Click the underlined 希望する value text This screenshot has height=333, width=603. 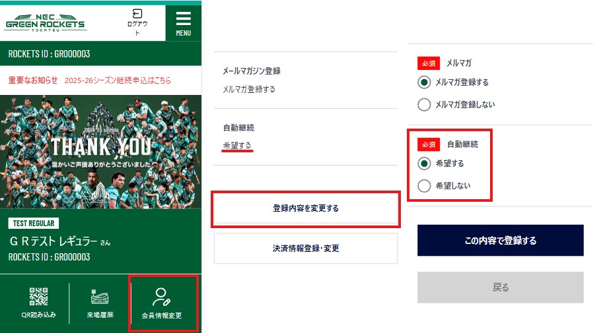pos(237,146)
